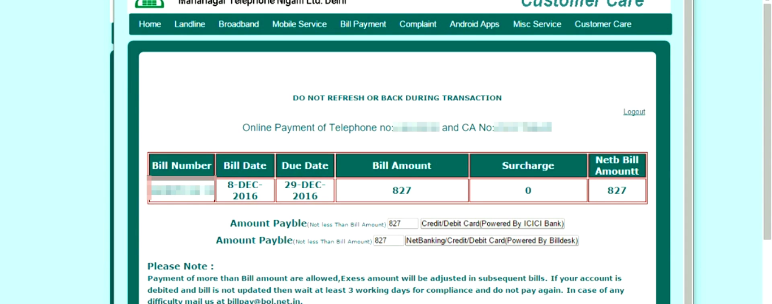
Task: Click the Bill Amount column header
Action: point(402,166)
